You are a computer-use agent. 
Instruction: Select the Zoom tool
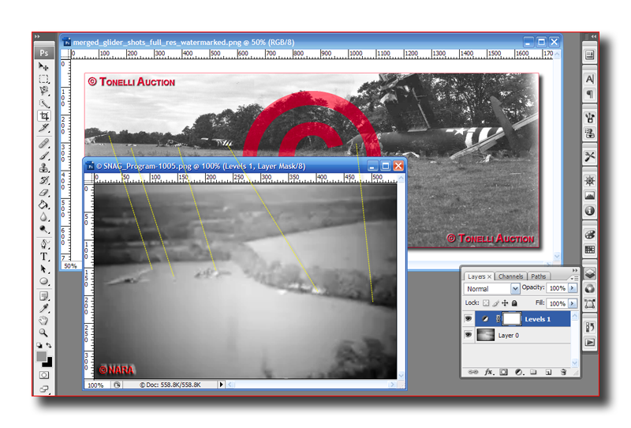[44, 333]
